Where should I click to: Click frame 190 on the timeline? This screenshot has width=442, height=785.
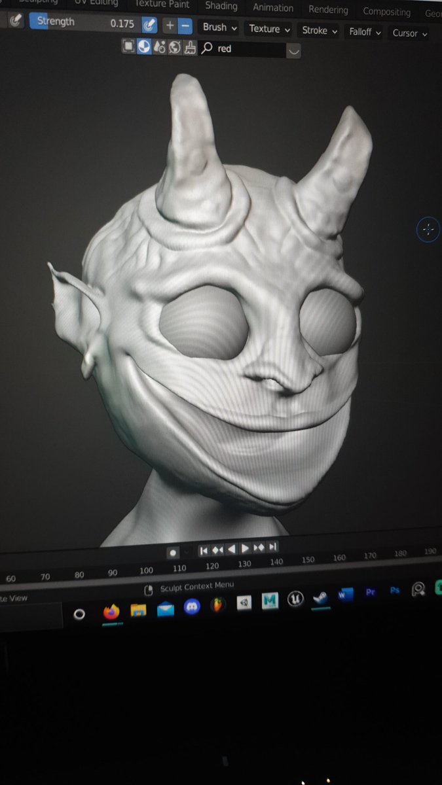[x=430, y=551]
